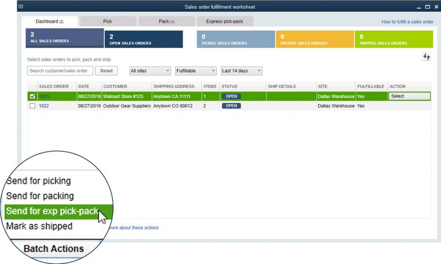Switch to the Pick tab
The width and height of the screenshot is (441, 264).
click(x=108, y=21)
